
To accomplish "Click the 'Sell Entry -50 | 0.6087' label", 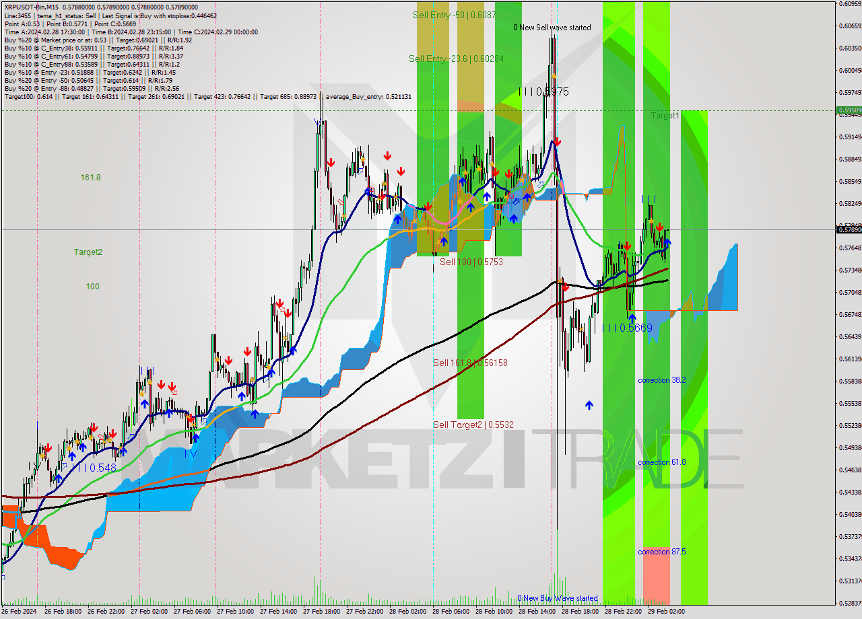I will (x=455, y=14).
